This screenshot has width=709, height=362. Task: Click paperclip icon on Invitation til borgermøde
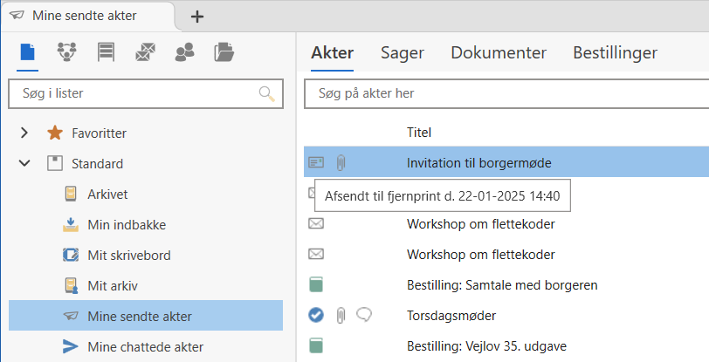(341, 162)
